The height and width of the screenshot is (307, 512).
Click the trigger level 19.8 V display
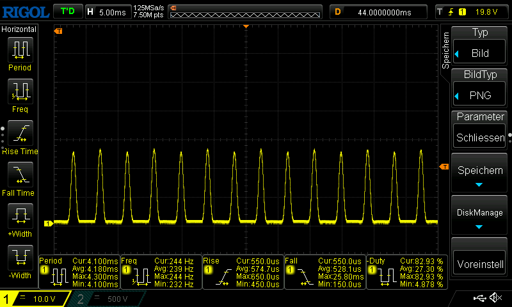point(486,12)
